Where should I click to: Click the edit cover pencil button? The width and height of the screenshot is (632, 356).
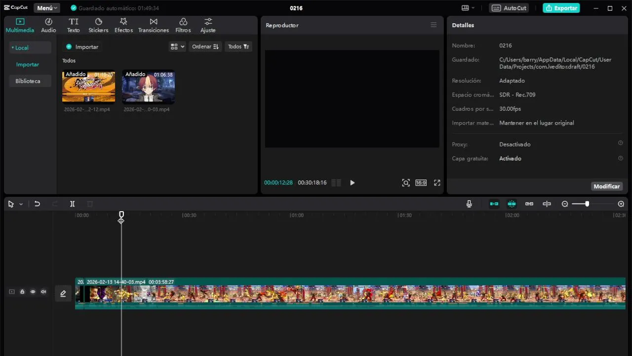coord(63,294)
